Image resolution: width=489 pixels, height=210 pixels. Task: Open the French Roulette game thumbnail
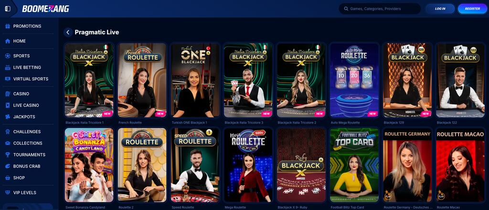(142, 80)
